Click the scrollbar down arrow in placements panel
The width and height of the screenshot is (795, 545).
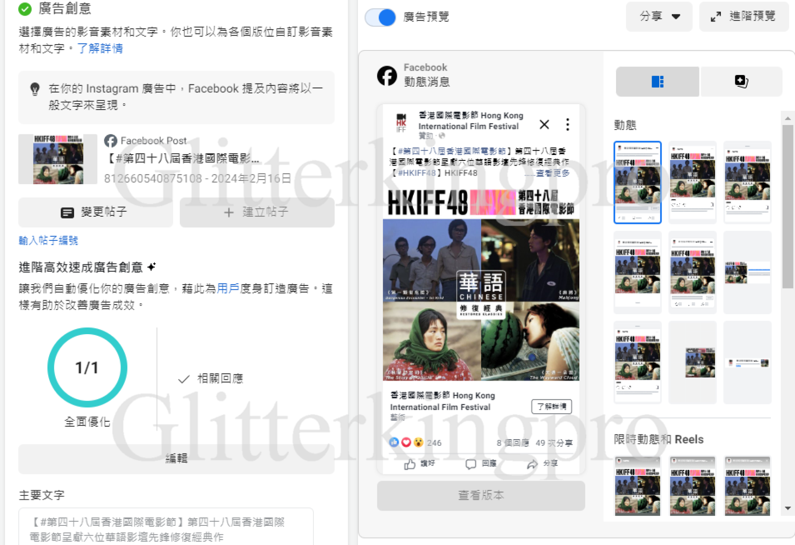click(x=788, y=508)
